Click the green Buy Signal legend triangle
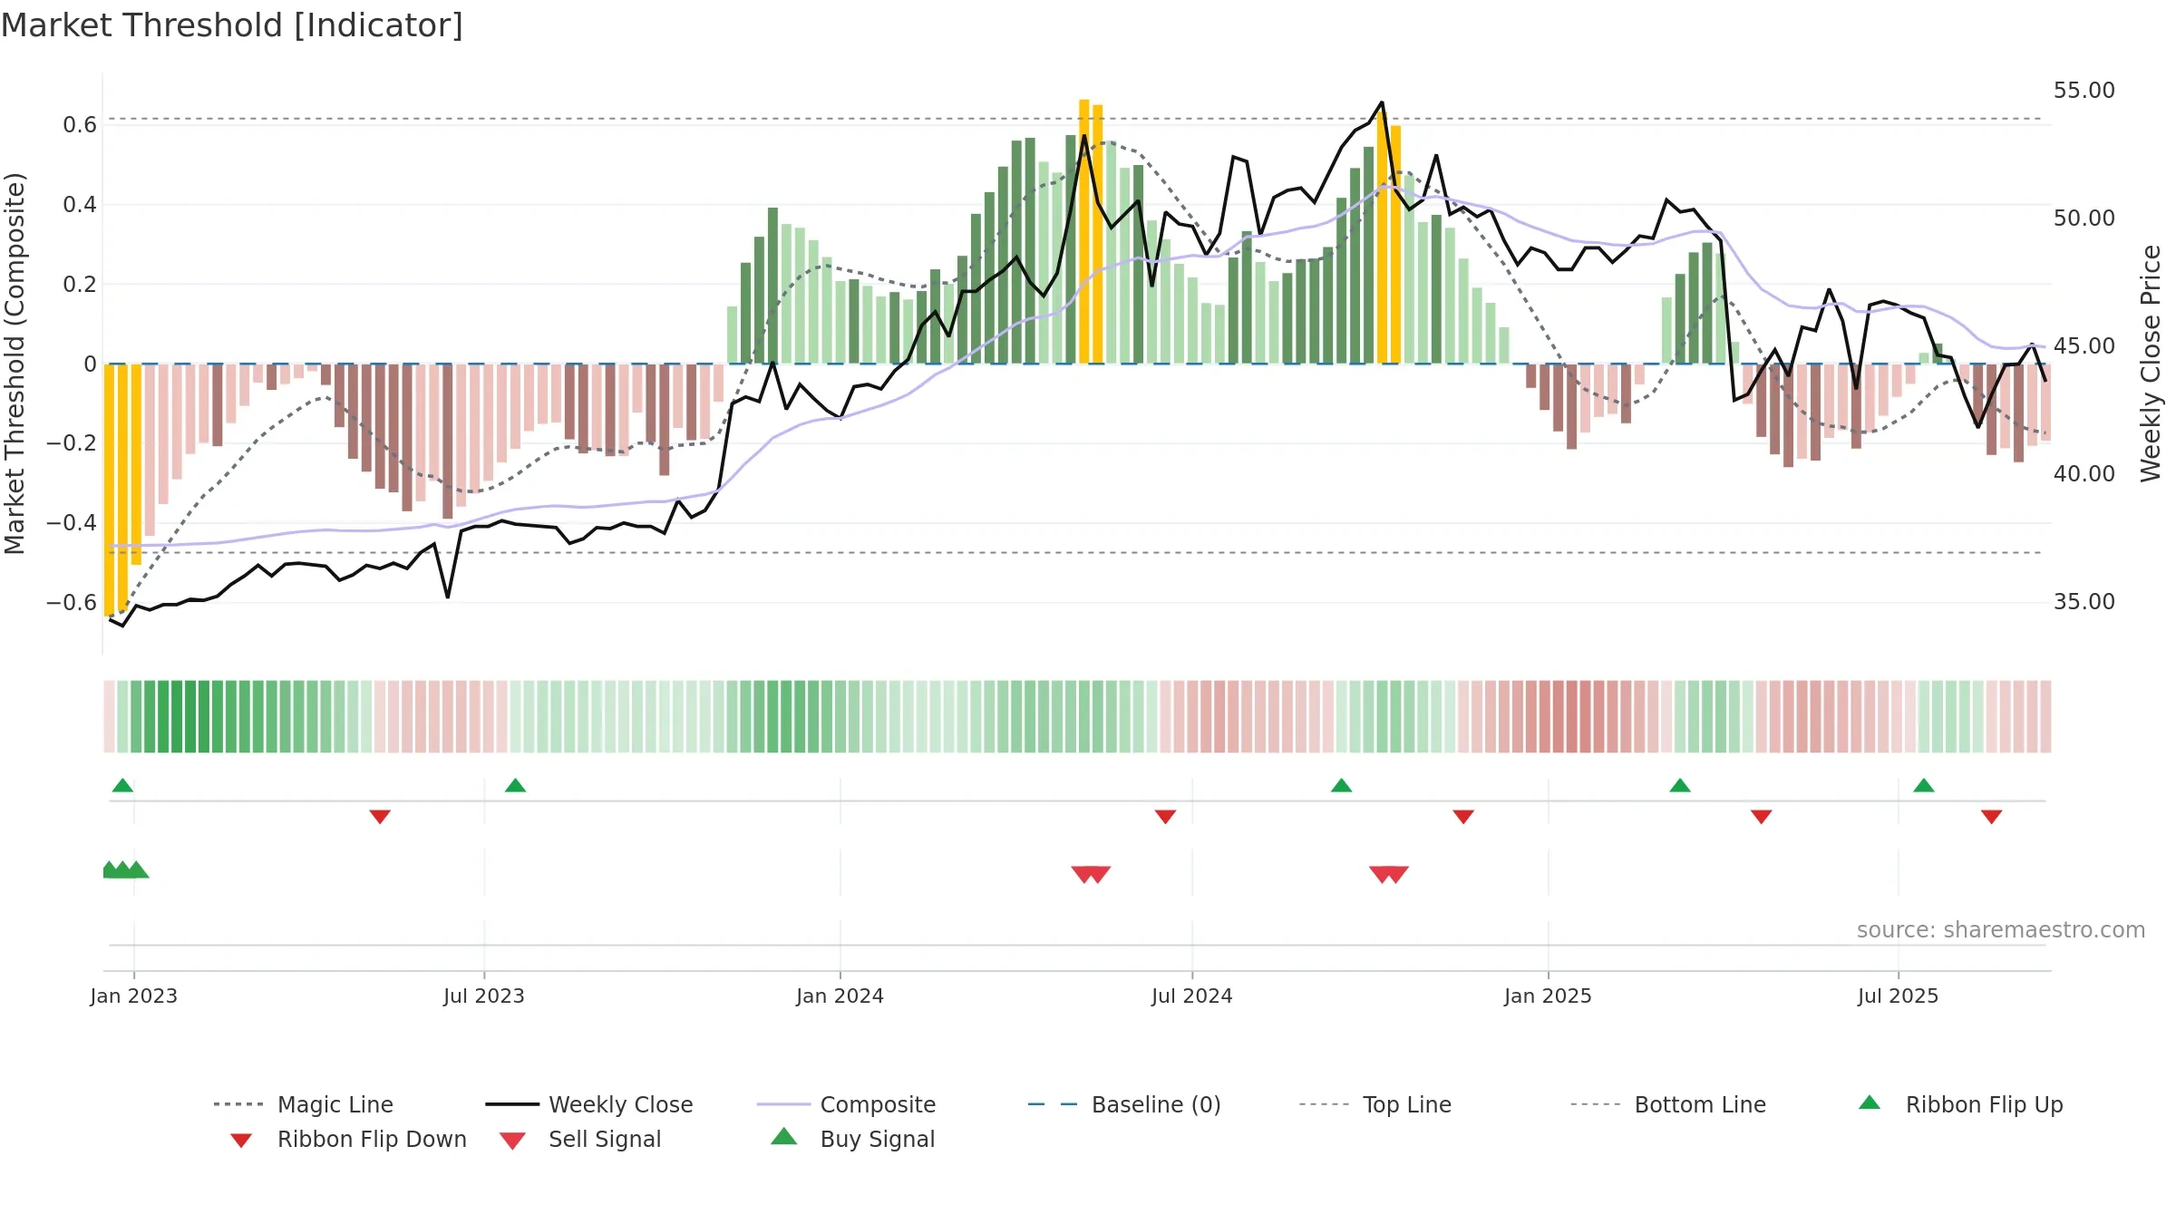 [784, 1136]
